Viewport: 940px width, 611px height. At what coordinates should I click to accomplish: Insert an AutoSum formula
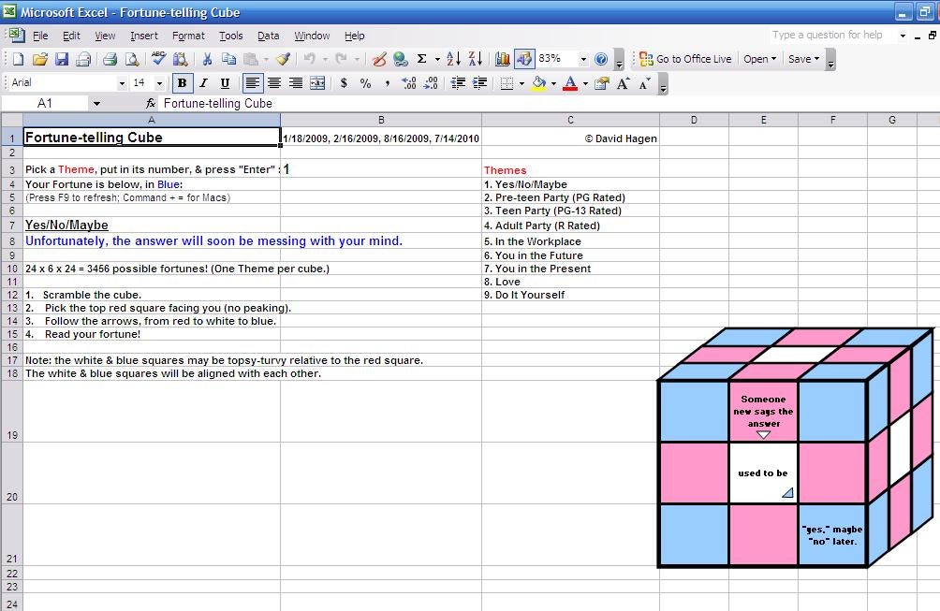pyautogui.click(x=421, y=59)
